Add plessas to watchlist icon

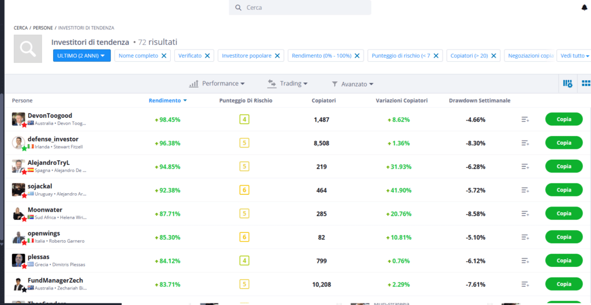[525, 261]
